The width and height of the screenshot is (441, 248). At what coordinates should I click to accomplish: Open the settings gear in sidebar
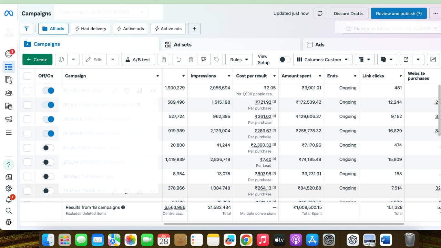(9, 188)
